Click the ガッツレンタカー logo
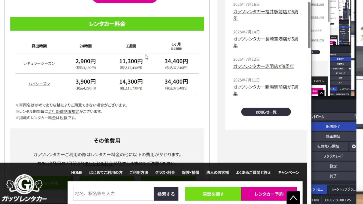This screenshot has height=204, width=363. coord(24,188)
